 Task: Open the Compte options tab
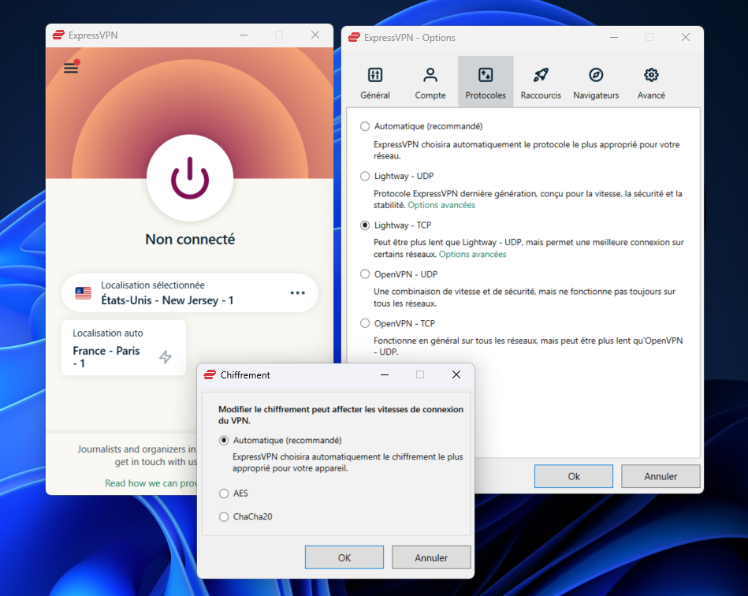click(x=430, y=82)
